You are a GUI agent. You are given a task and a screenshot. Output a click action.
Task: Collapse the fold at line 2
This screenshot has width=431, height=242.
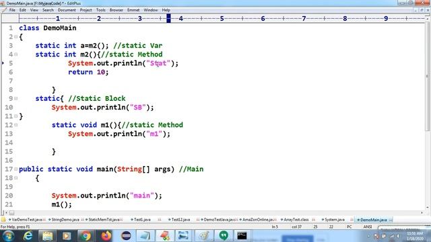pos(16,37)
